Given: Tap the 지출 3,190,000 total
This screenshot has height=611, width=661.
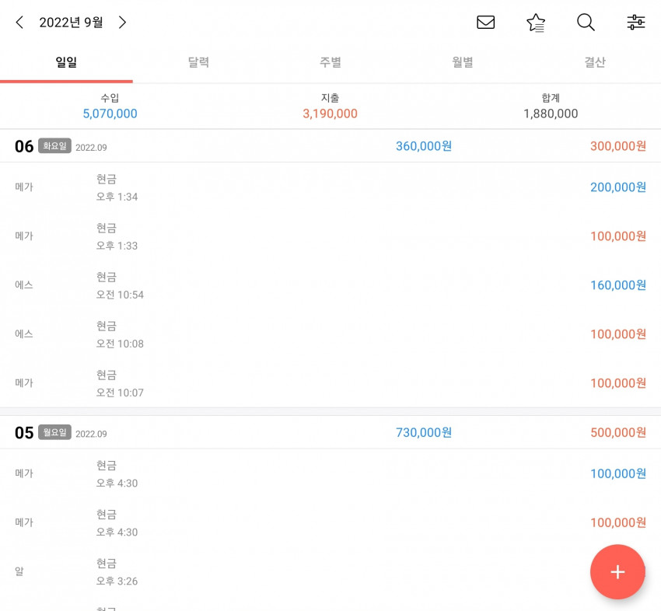Looking at the screenshot, I should (330, 106).
